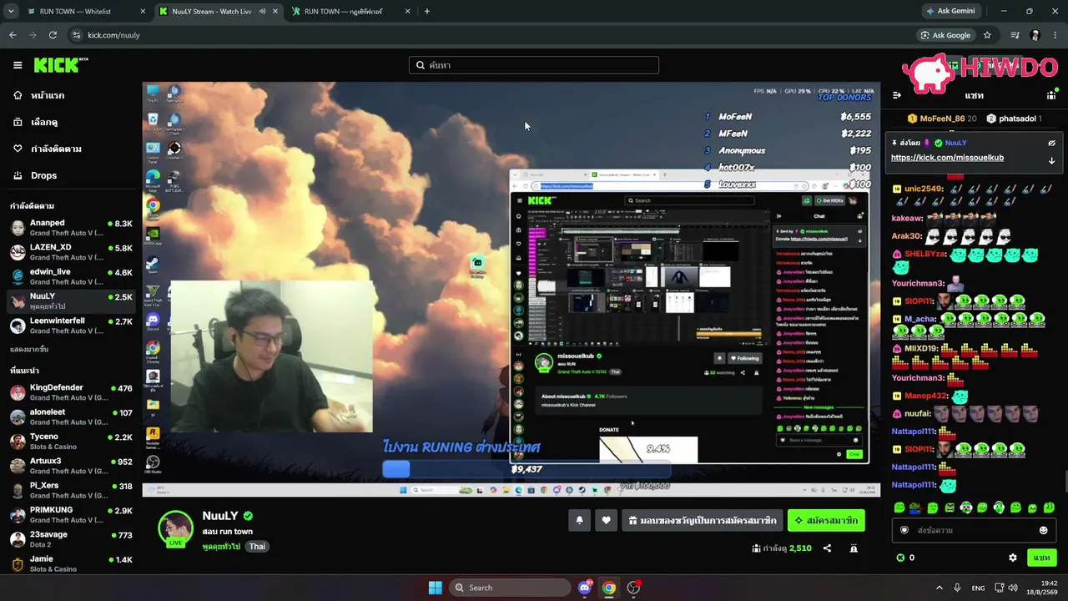Open the Windows Start menu

(436, 588)
